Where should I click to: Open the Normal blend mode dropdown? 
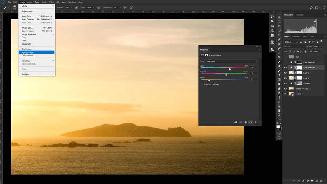[x=294, y=47]
